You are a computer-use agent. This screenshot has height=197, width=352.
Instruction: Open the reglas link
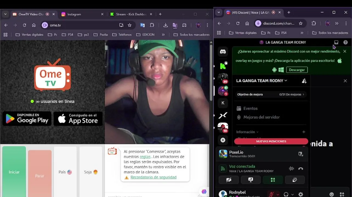tap(145, 157)
